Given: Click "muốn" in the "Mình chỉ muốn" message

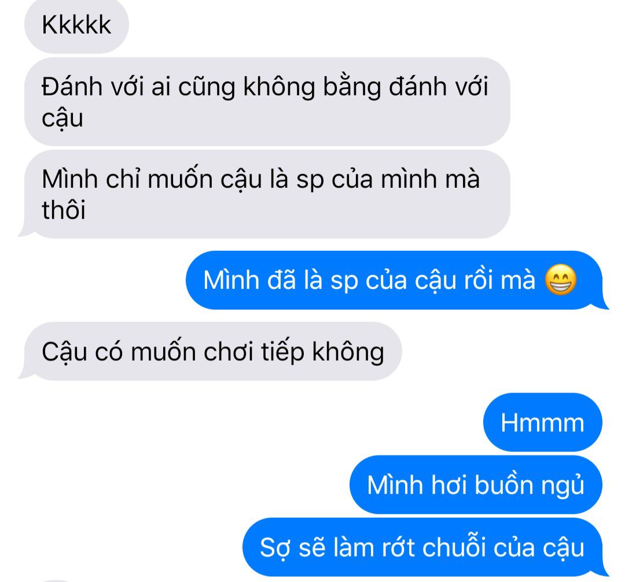Looking at the screenshot, I should (x=181, y=179).
